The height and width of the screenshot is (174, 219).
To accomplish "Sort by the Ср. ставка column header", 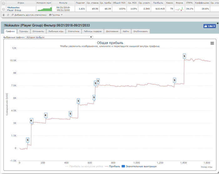I will tap(93, 3).
